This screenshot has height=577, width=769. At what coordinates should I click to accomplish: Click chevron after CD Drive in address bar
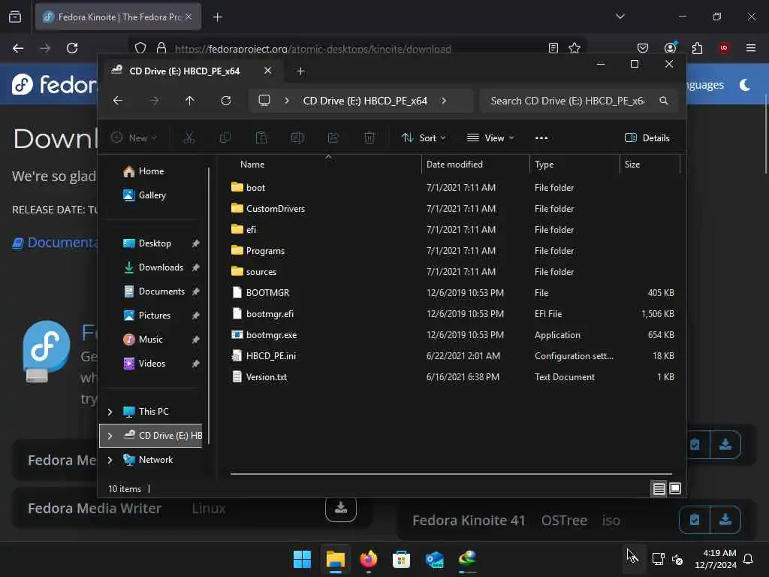[x=443, y=101]
